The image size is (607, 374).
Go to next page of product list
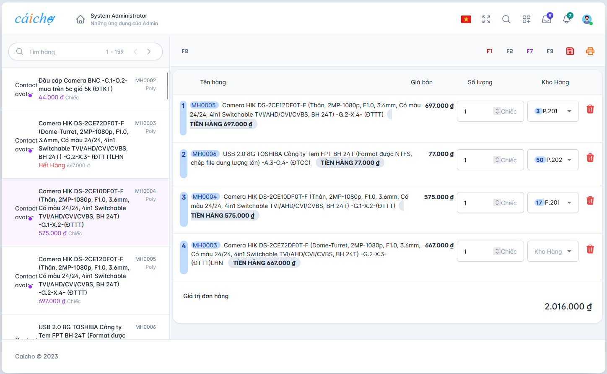[149, 52]
